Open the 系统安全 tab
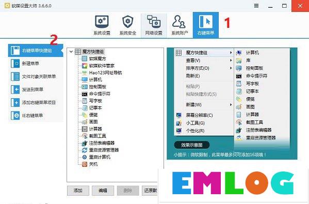 (128, 25)
